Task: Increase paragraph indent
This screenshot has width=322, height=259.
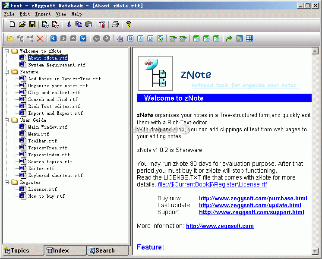Action: [183, 38]
